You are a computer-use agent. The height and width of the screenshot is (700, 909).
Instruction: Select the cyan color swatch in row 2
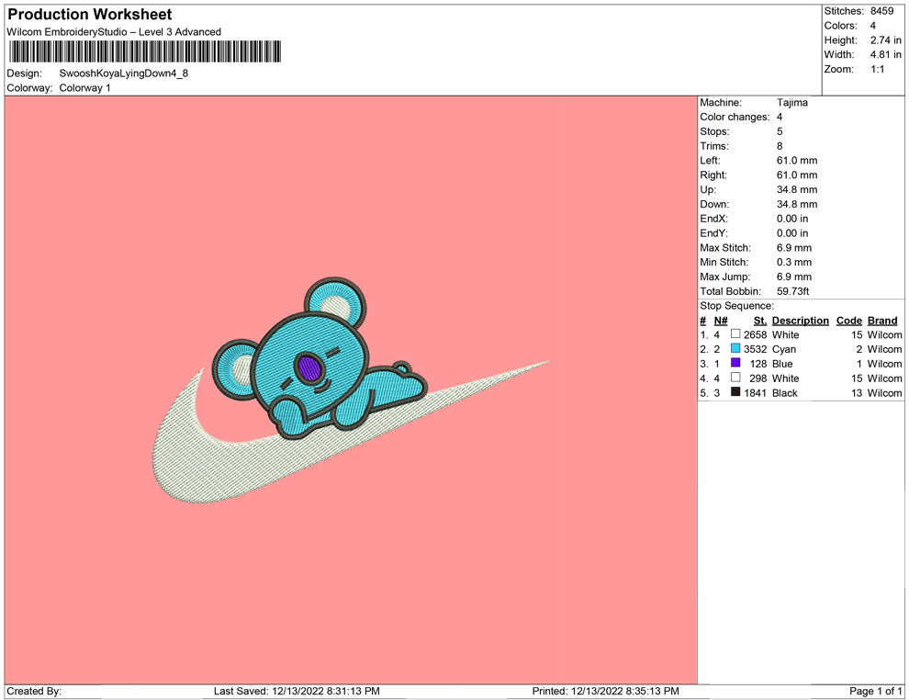735,349
